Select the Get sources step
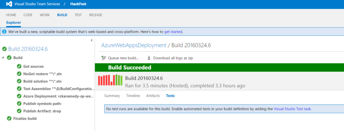344x131 pixels. click(33, 67)
